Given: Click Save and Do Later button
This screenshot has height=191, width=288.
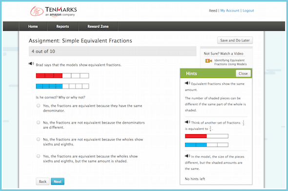Looking at the screenshot, I should [x=235, y=40].
